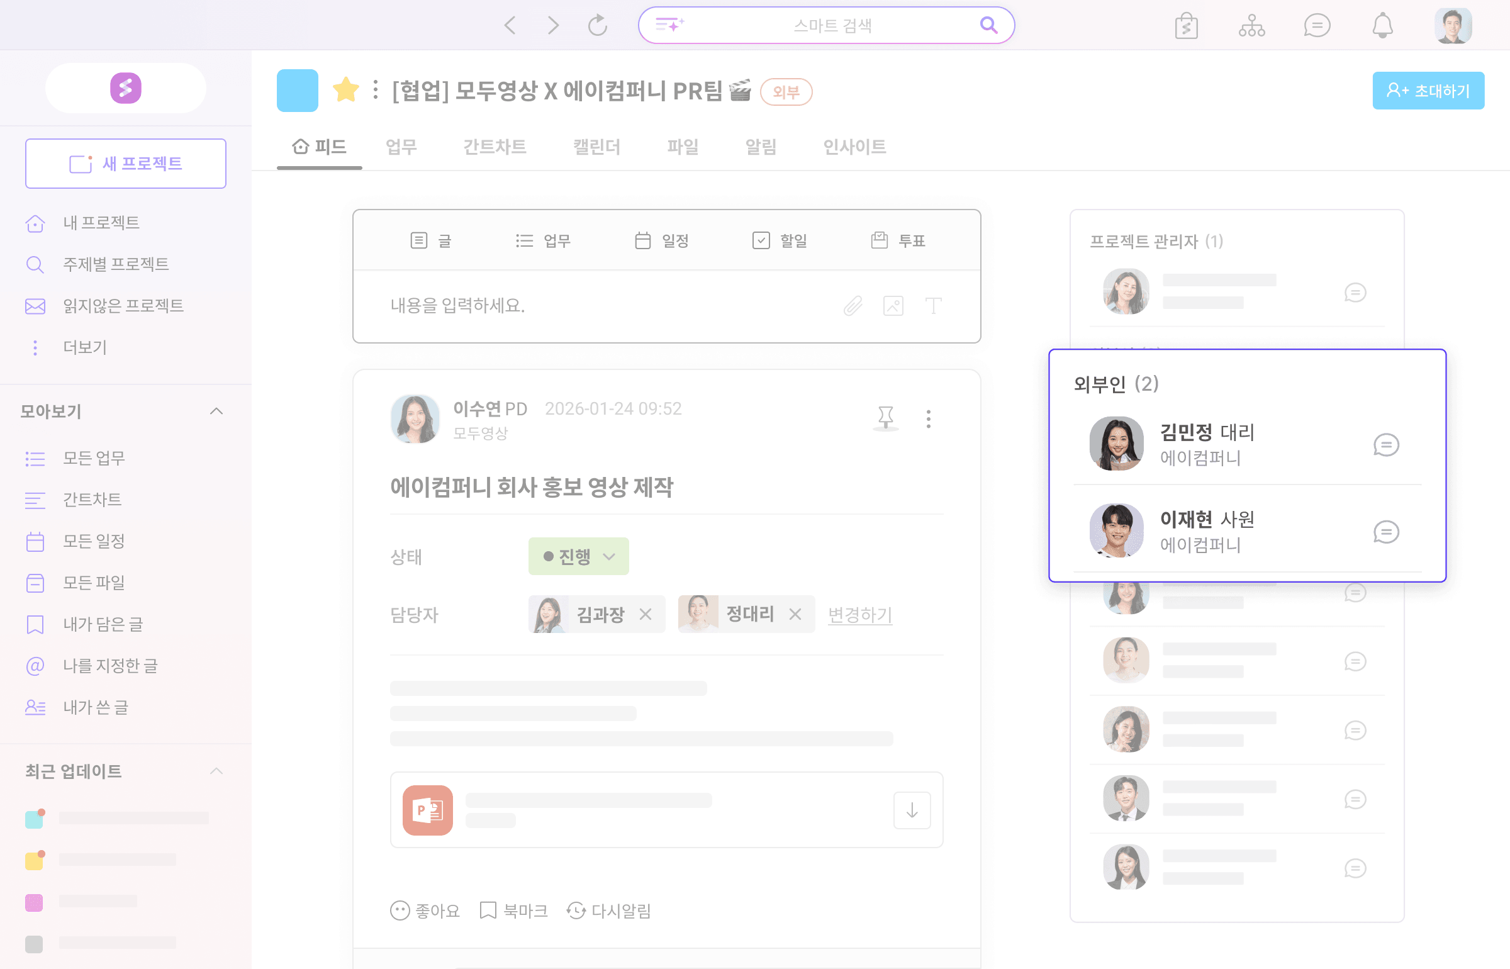Switch to the 간트차트 tab

495,147
